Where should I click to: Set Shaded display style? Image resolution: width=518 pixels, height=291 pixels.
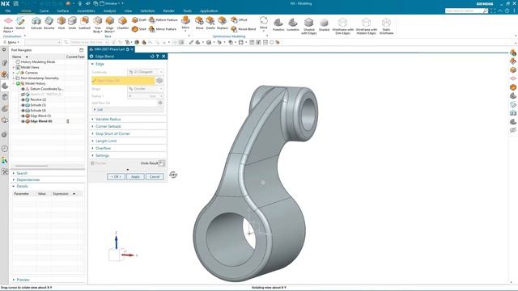click(324, 25)
